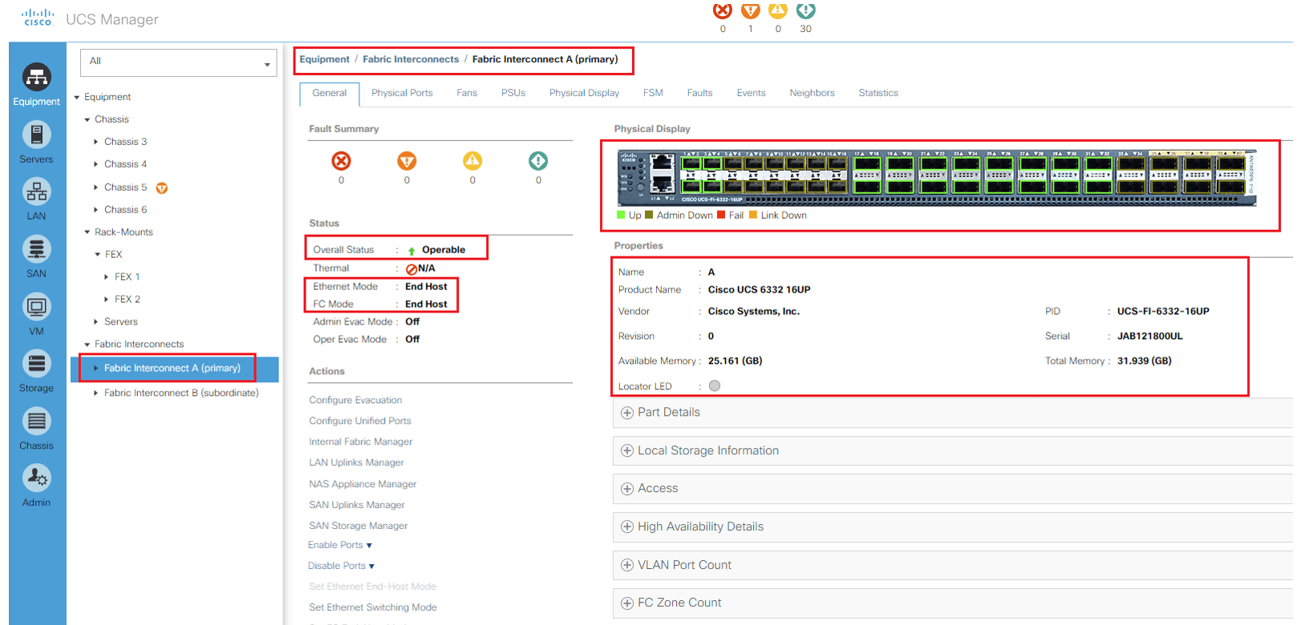Select the FEX 2 tree item
Screen dimensions: 1301x625
(x=127, y=300)
